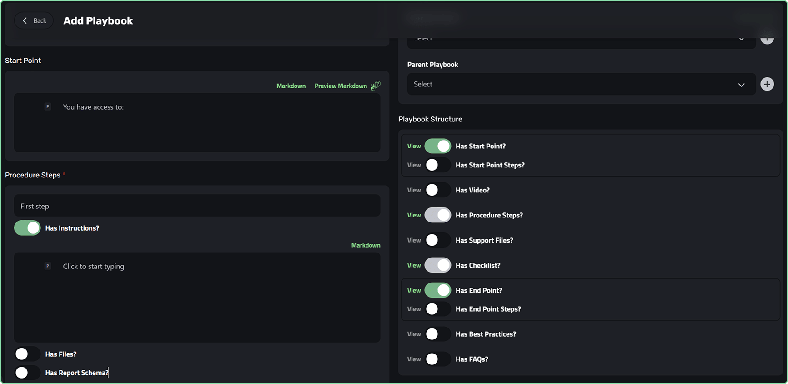Enable the Has FAQs? toggle
Viewport: 788px width, 384px height.
pyautogui.click(x=437, y=359)
